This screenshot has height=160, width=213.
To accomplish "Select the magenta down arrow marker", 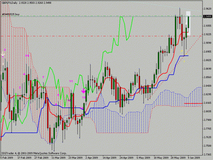I will coord(83,91).
